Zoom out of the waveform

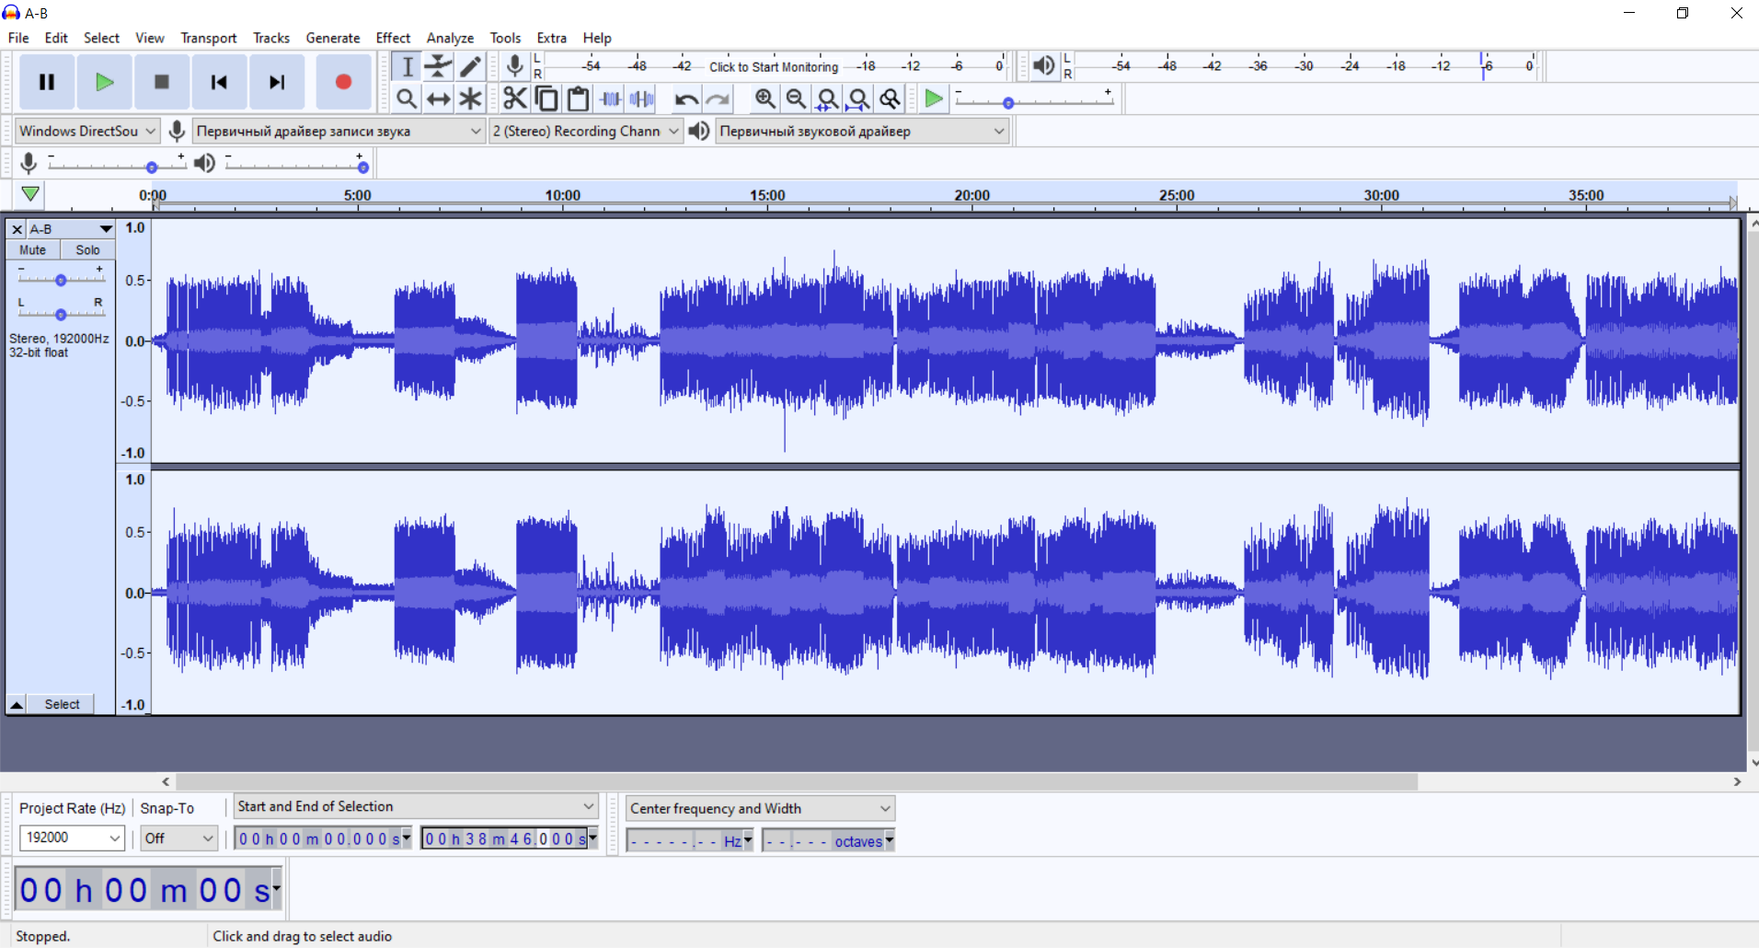tap(796, 98)
